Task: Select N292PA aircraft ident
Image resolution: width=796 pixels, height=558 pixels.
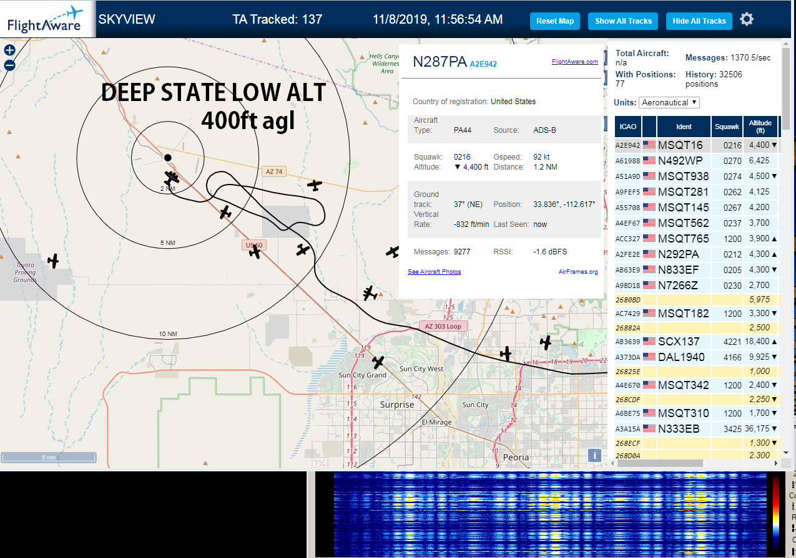Action: [x=679, y=254]
